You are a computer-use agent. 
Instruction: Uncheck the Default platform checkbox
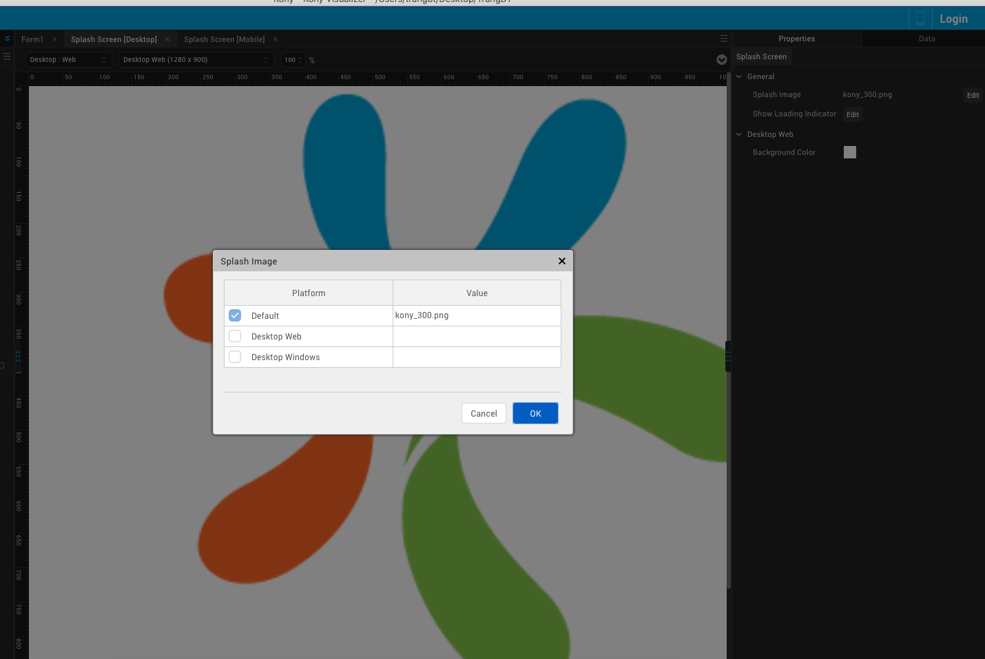tap(235, 315)
